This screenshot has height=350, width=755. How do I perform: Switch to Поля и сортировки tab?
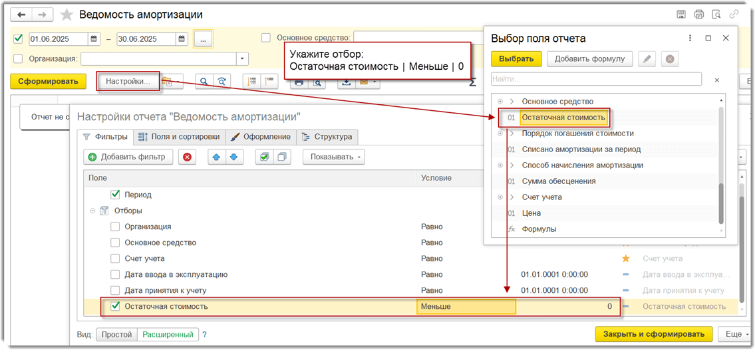click(x=179, y=137)
